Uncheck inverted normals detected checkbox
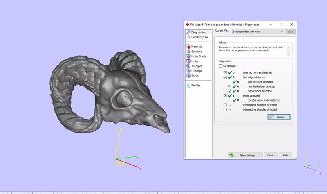Image resolution: width=327 pixels, height=194 pixels. pos(225,73)
